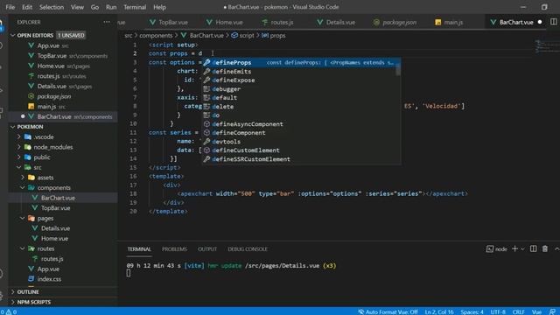This screenshot has height=315, width=560.
Task: Open App.vue from Open Editors list
Action: pos(48,45)
